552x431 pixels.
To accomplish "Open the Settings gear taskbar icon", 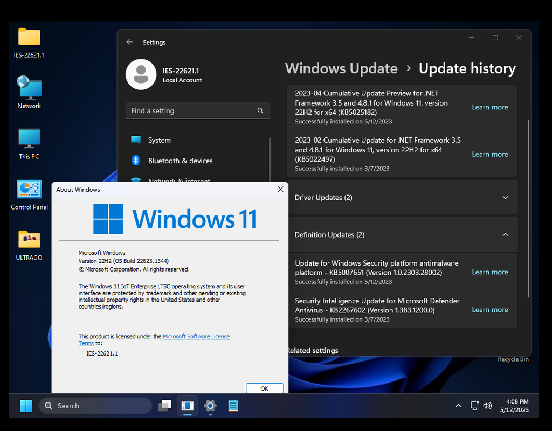I will [210, 406].
